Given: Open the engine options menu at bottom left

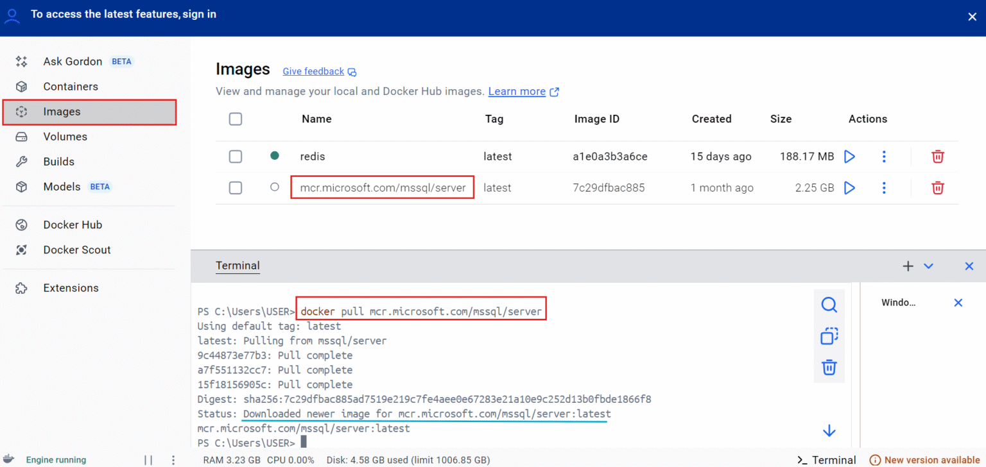Looking at the screenshot, I should (173, 459).
